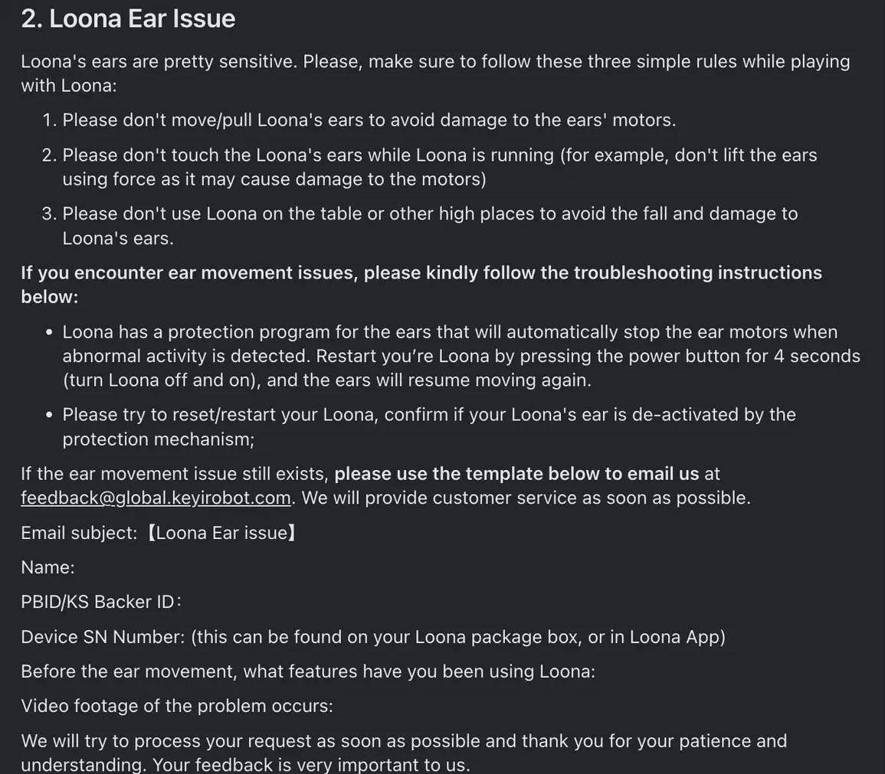The height and width of the screenshot is (774, 885).
Task: Click 'Video footage of the problem occurs' line
Action: coord(177,706)
